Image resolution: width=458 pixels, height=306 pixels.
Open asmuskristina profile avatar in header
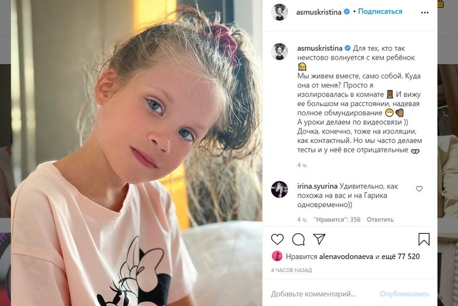(280, 12)
